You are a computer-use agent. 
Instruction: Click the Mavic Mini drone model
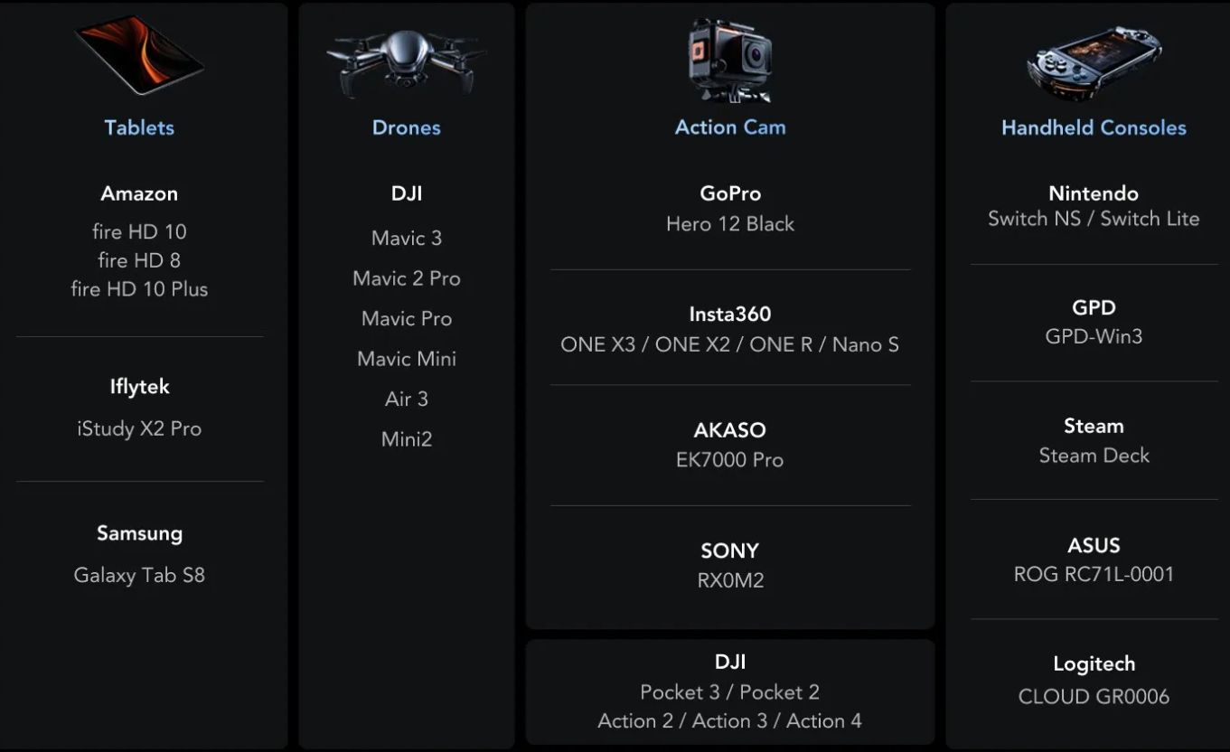click(407, 359)
